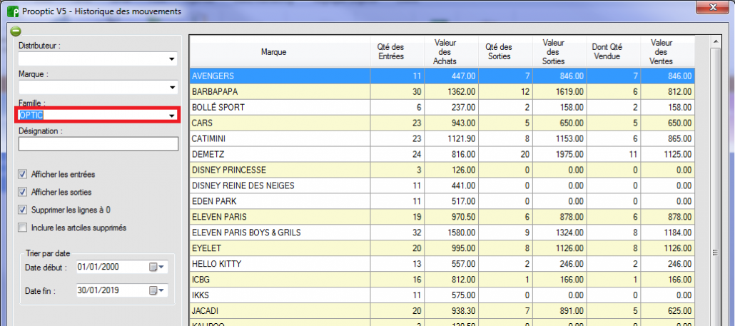Click the 575.00 value in IKKS row
This screenshot has width=735, height=326.
[x=462, y=295]
